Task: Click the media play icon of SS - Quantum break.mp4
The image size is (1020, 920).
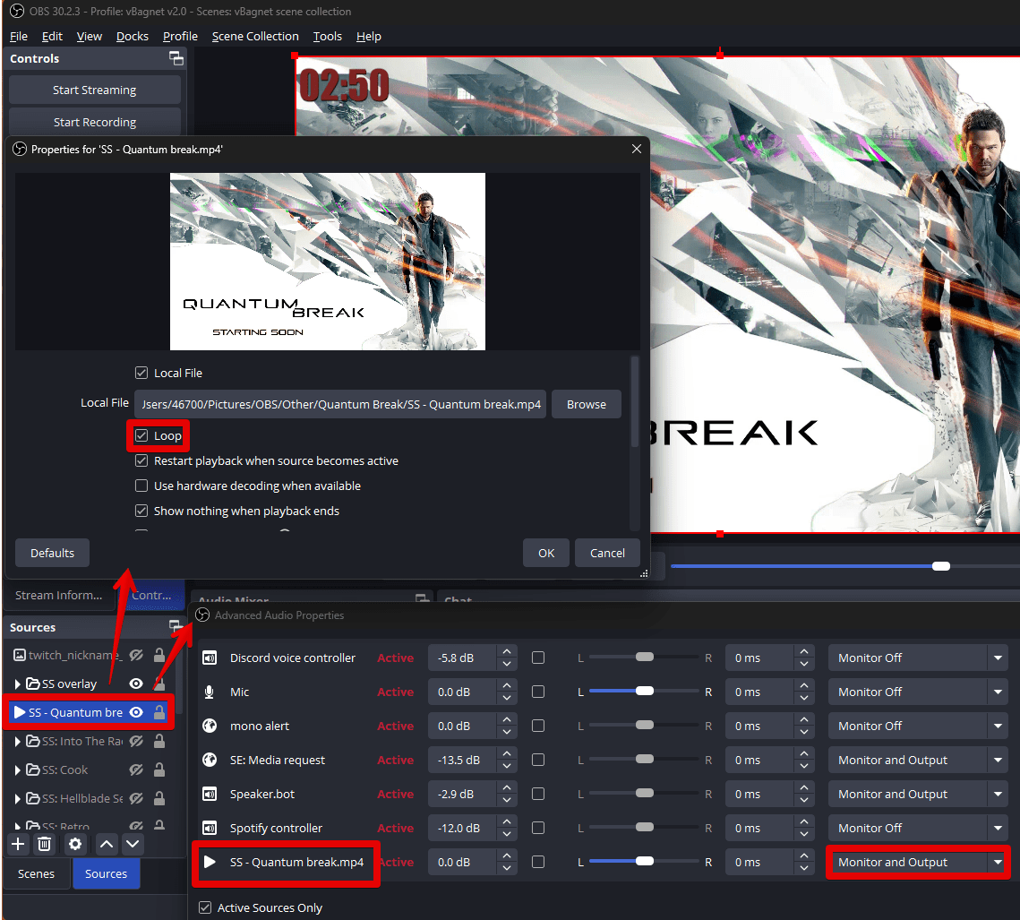Action: 210,862
